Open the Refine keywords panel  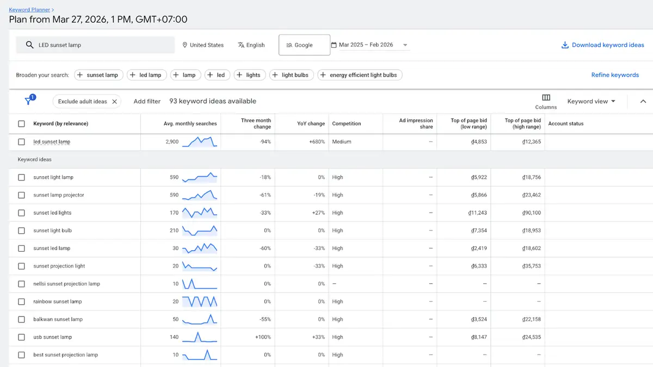[x=615, y=74]
